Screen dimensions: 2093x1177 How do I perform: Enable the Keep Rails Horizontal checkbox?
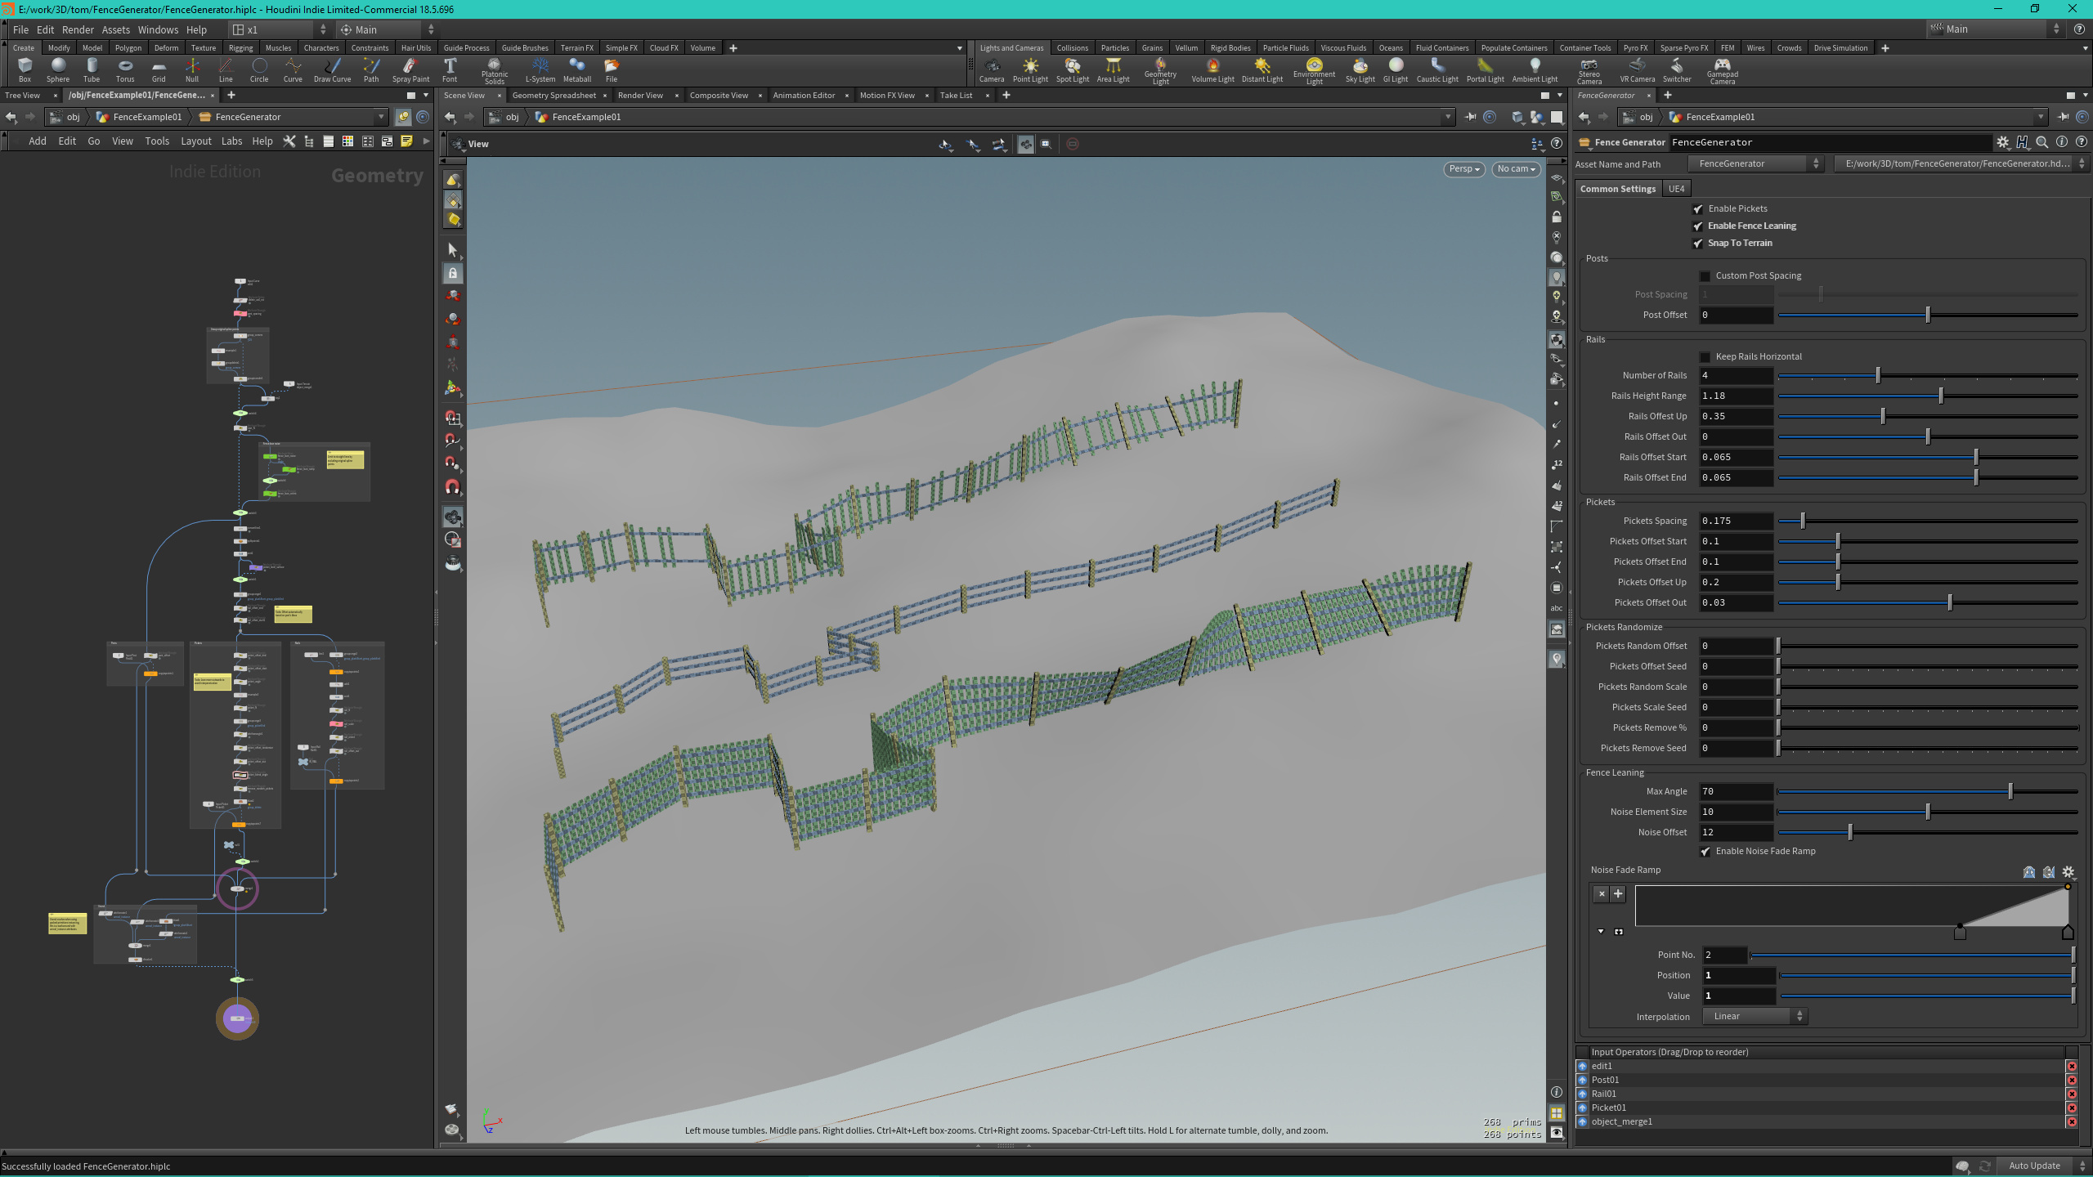click(1705, 356)
